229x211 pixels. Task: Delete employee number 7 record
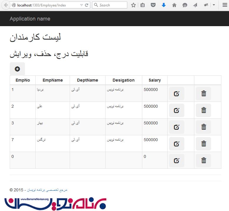(x=203, y=144)
